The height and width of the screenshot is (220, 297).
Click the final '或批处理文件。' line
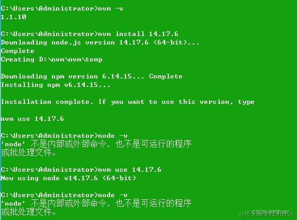click(x=29, y=212)
